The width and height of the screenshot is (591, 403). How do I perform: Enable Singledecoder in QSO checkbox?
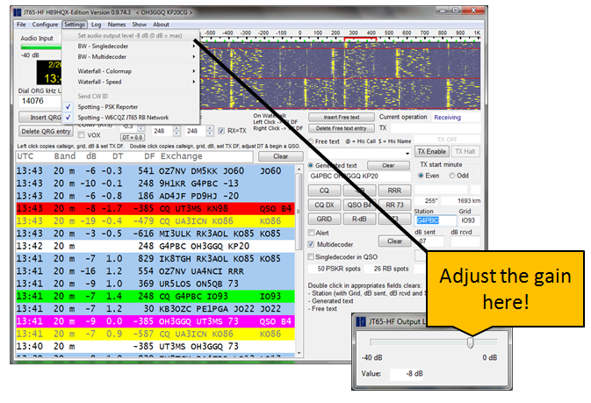coord(311,256)
